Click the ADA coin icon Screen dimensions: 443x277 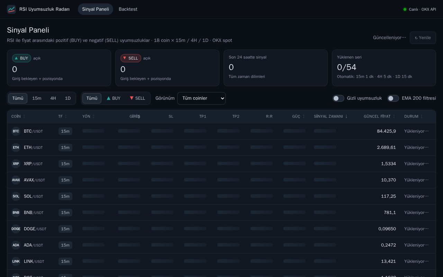point(16,245)
